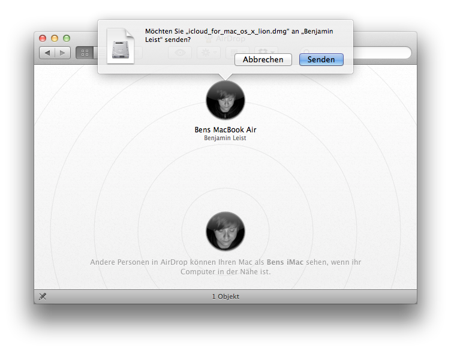Click the "1 Objekt" status text
Screen dimensions: 451x351
(225, 296)
